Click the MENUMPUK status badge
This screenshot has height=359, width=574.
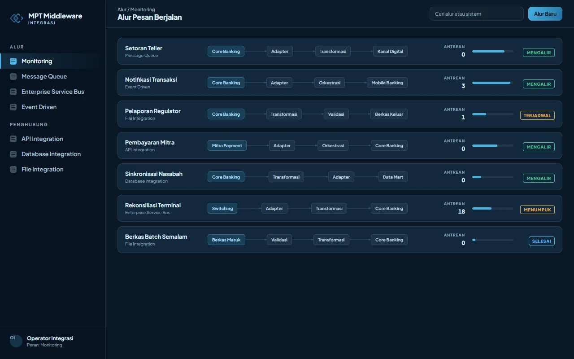click(x=537, y=210)
